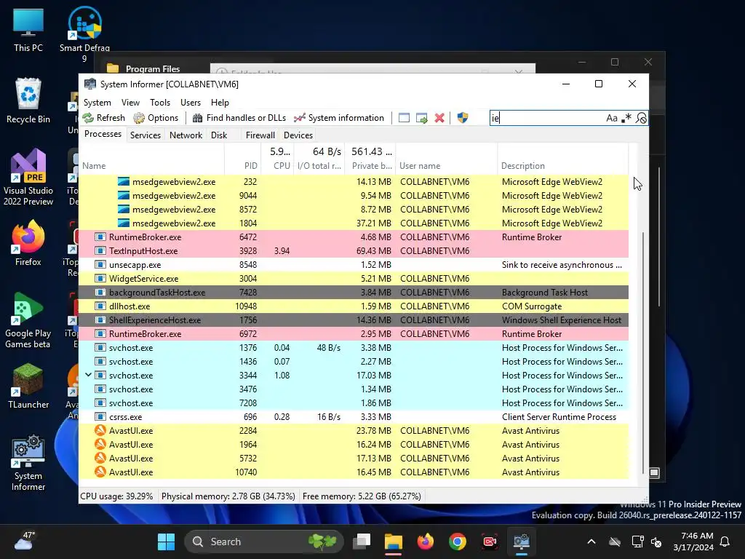
Task: Select the backgroundTaskHost.exe process
Action: click(354, 293)
